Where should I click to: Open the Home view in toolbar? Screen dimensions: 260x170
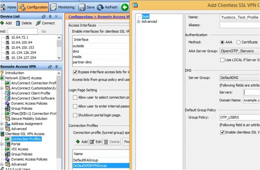point(8,7)
